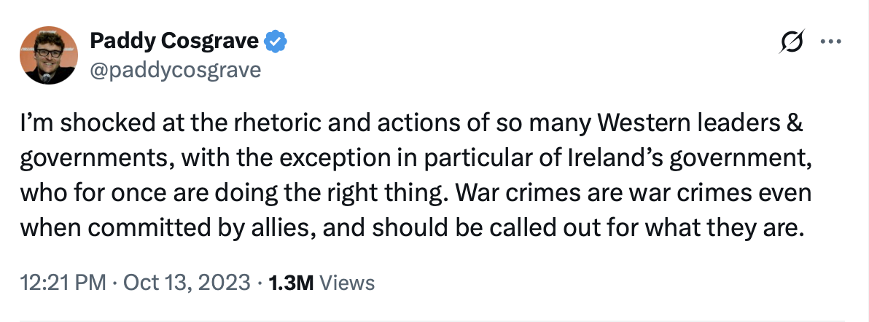The height and width of the screenshot is (322, 869).
Task: Click the 12:21 PM timestamp
Action: [x=52, y=283]
